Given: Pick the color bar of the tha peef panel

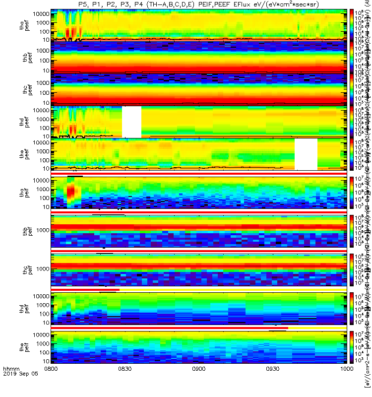Looking at the screenshot, I should (x=352, y=25).
